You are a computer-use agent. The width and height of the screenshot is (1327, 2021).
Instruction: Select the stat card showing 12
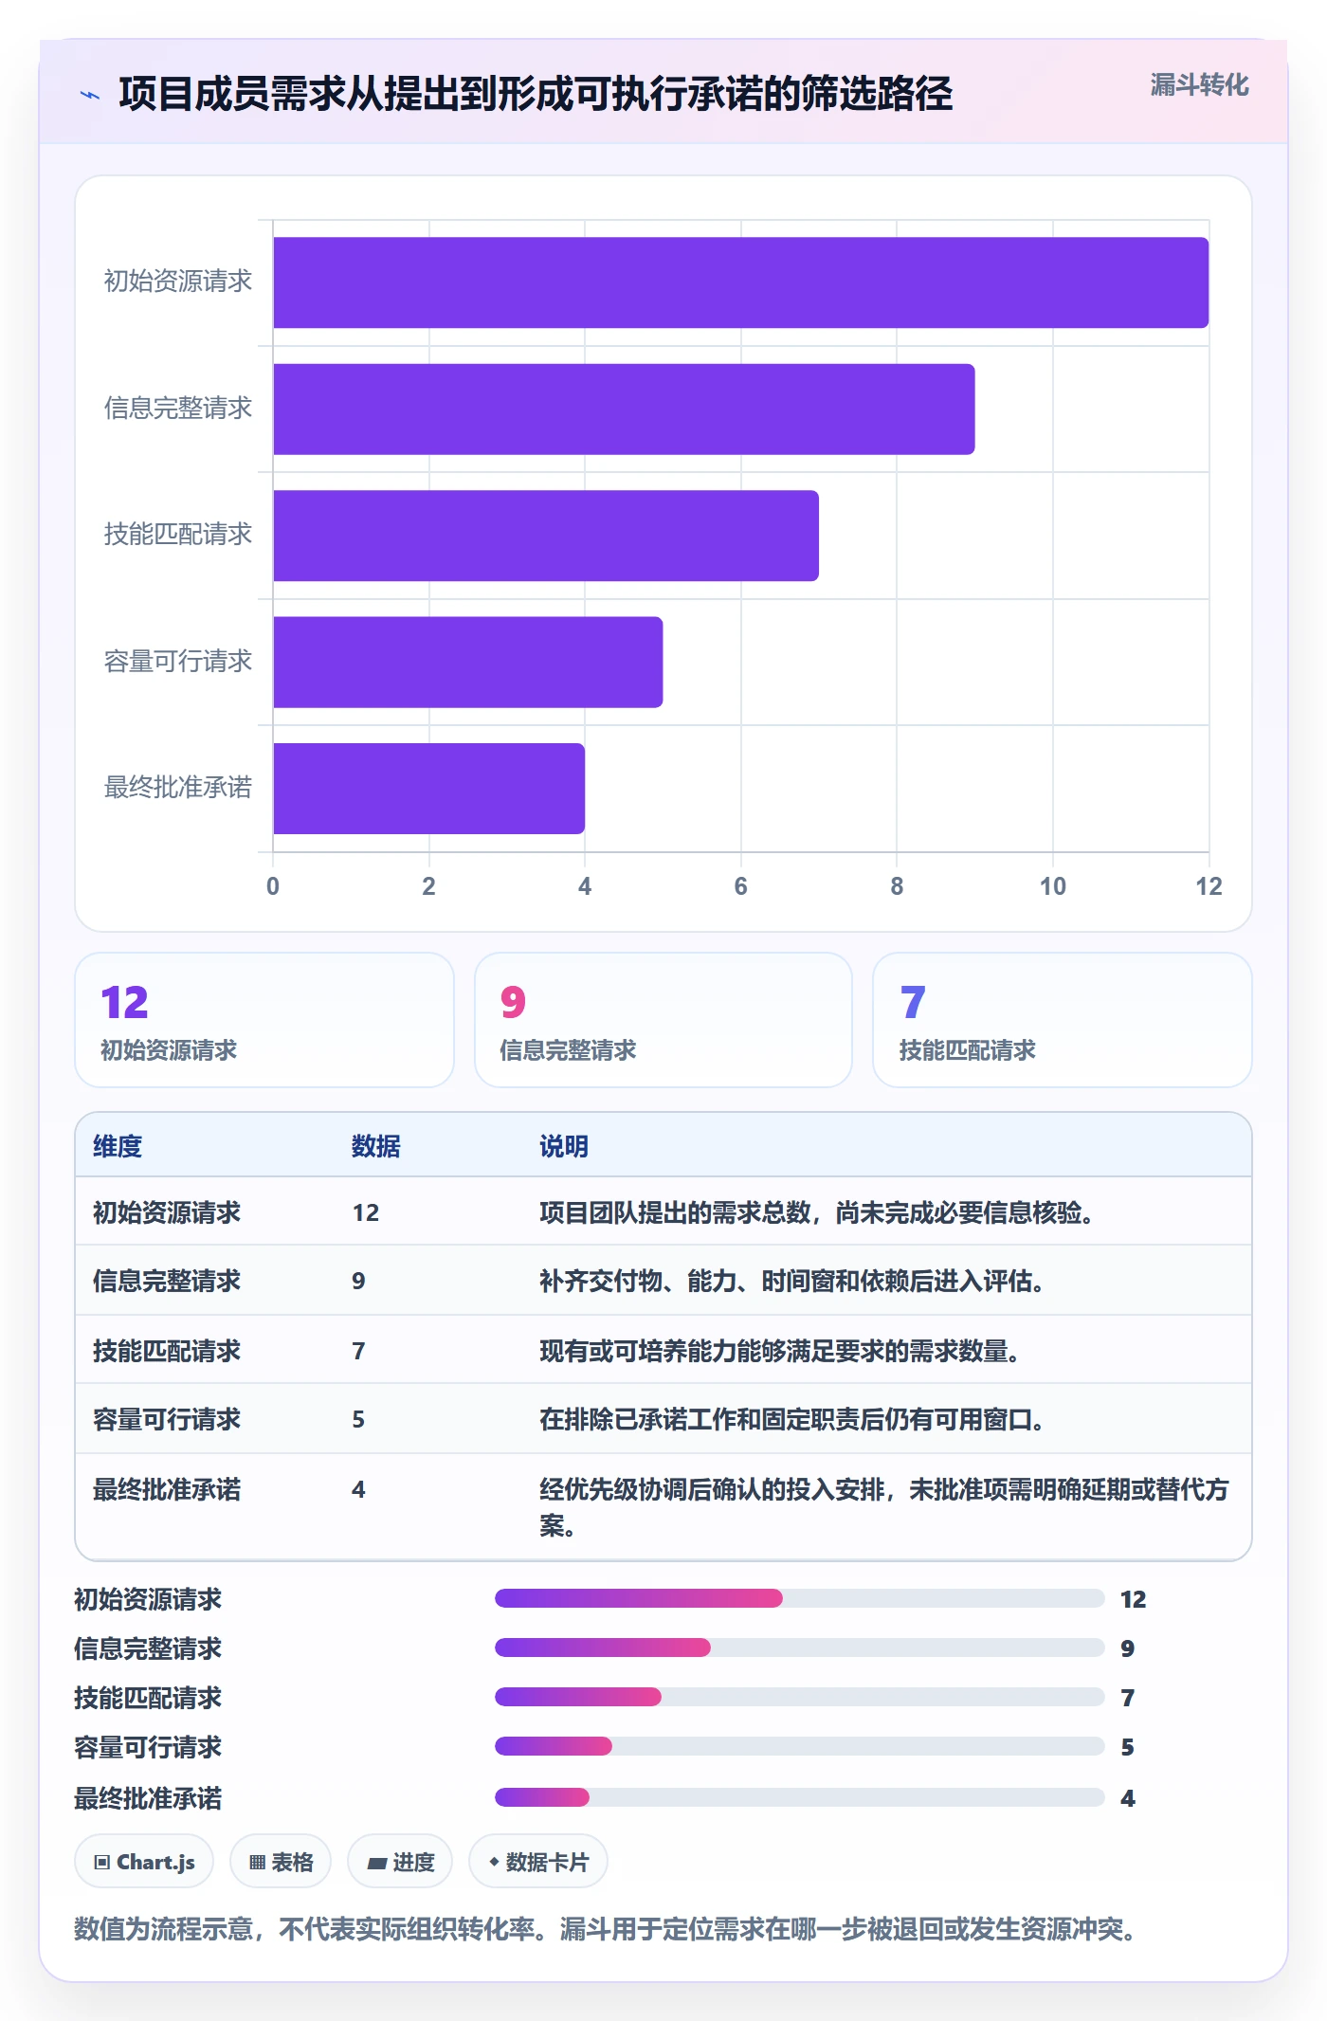coord(264,1020)
